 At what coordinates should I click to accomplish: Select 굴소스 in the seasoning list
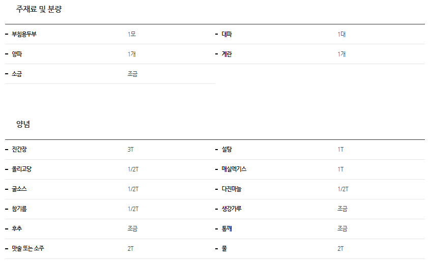pos(19,189)
